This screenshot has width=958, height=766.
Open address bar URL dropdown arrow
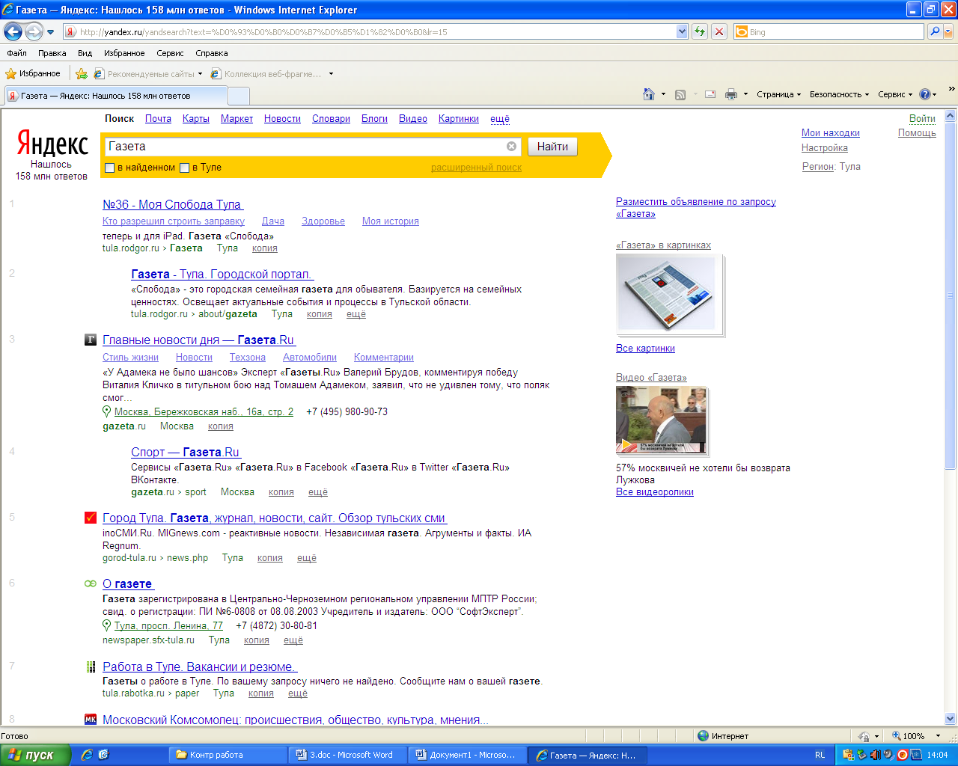pos(682,31)
